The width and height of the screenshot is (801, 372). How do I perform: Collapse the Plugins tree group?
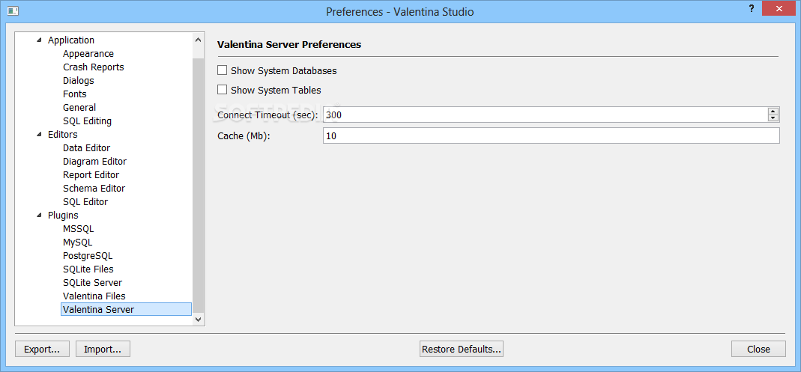point(40,216)
